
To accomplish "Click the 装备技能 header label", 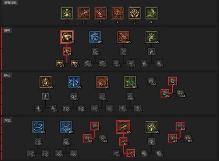I will click(10, 3).
